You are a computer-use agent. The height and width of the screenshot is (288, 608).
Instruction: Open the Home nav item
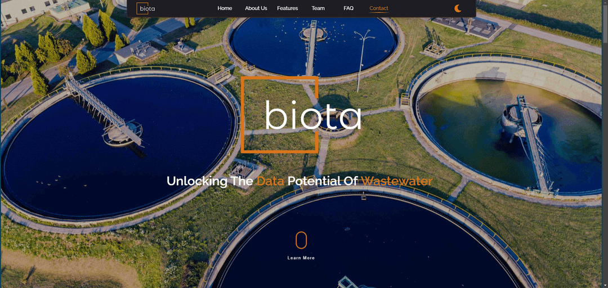pyautogui.click(x=225, y=8)
